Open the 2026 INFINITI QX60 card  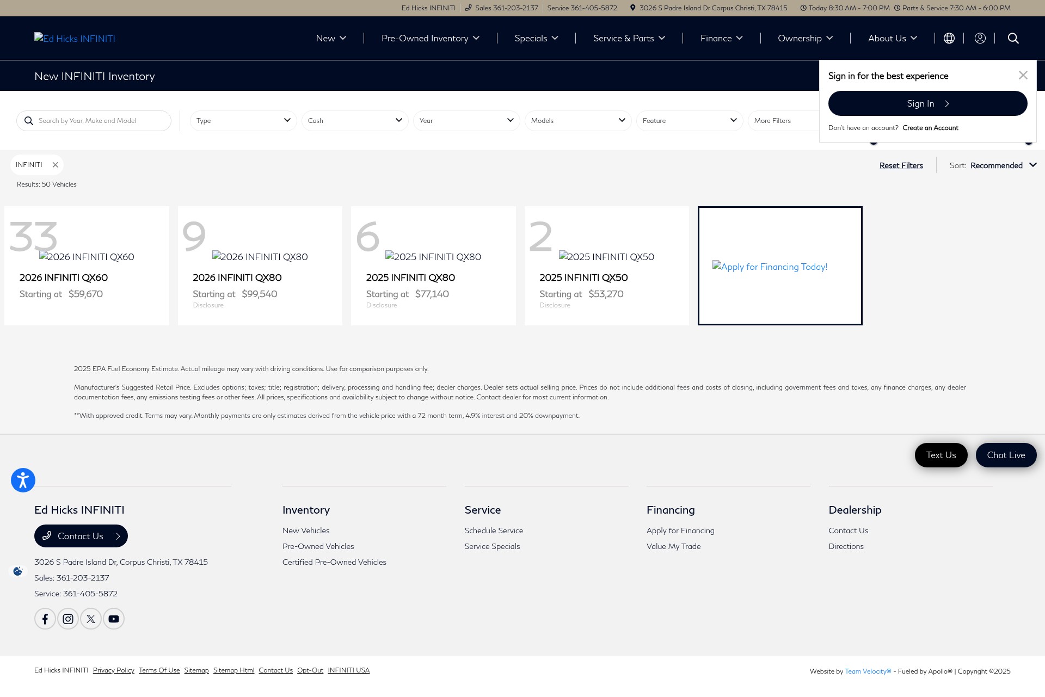[x=87, y=266]
